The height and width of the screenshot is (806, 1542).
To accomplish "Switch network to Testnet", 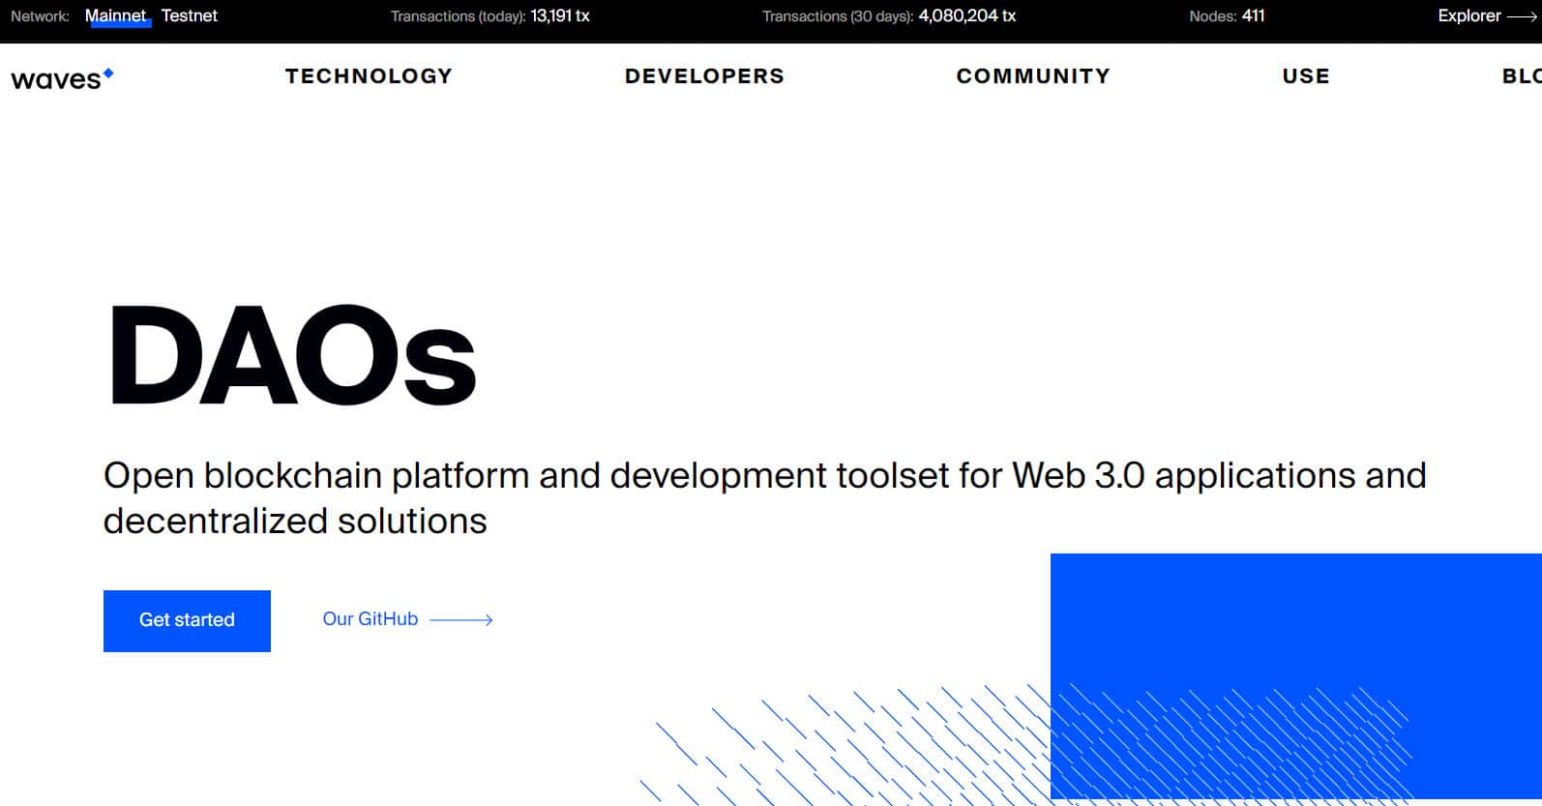I will click(x=189, y=15).
